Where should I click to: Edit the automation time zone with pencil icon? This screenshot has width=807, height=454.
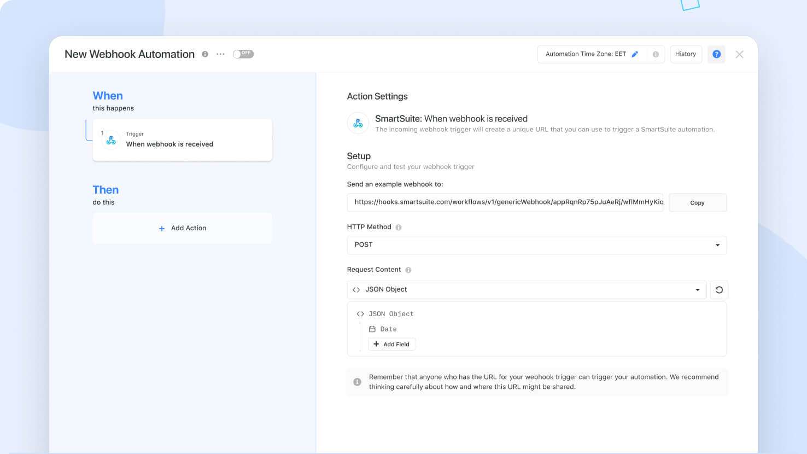(x=635, y=54)
